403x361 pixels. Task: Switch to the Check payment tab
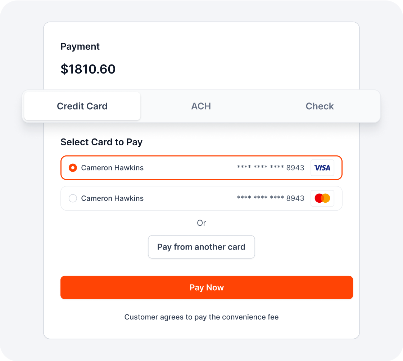point(320,106)
